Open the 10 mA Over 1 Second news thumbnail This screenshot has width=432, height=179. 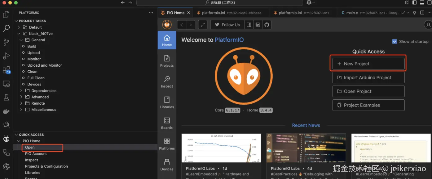click(221, 148)
